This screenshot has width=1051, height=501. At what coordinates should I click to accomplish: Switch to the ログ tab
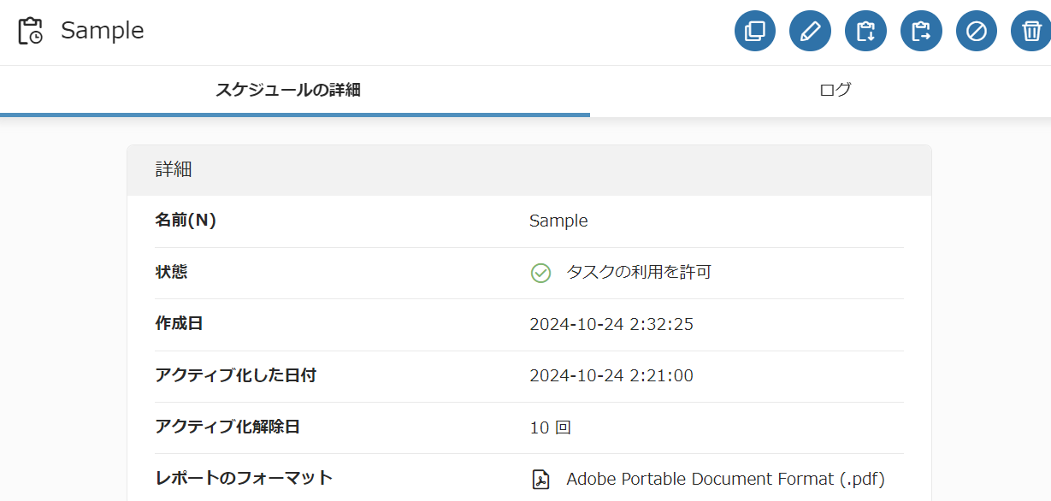pos(835,90)
